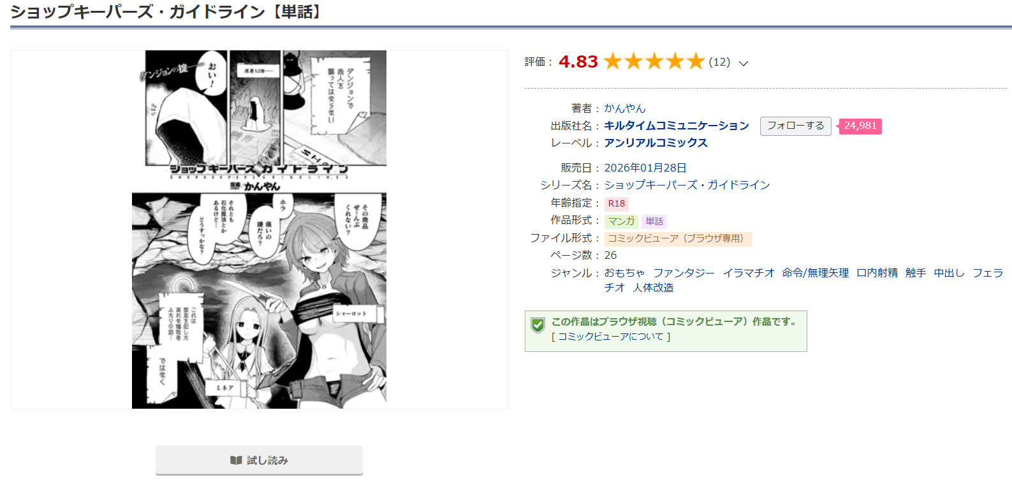The height and width of the screenshot is (482, 1012).
Task: Open author かんやん link
Action: pyautogui.click(x=625, y=108)
